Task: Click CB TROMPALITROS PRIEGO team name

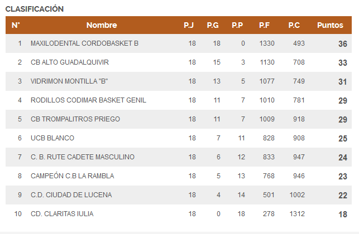Action: pos(75,119)
